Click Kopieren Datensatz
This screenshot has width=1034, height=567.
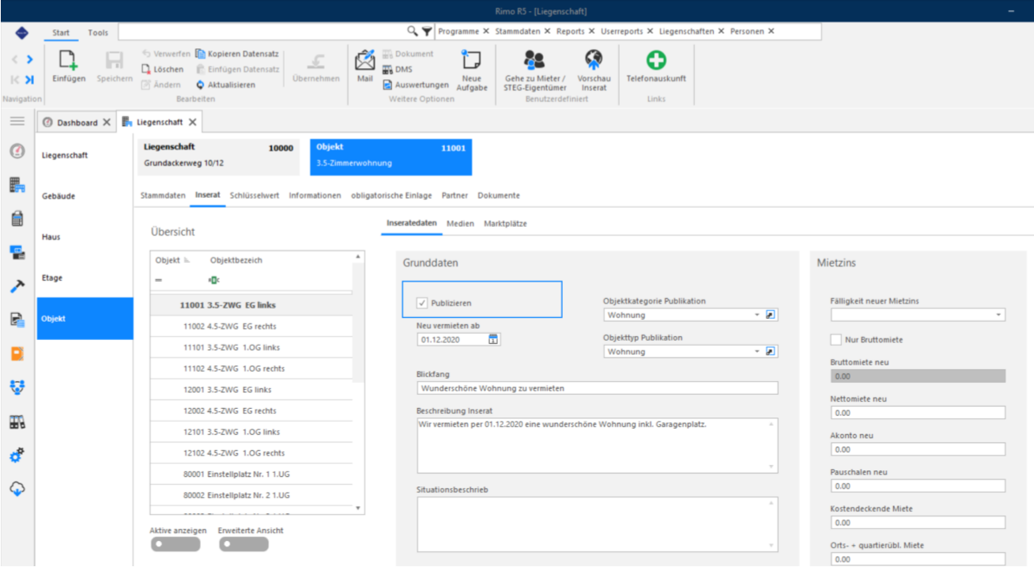tap(237, 54)
